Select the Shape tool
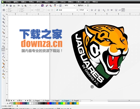 [x=3, y=19]
